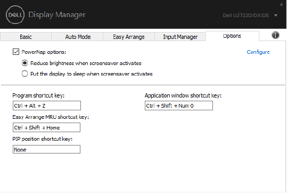
Task: Click the Application window shortcut key field
Action: pos(179,106)
